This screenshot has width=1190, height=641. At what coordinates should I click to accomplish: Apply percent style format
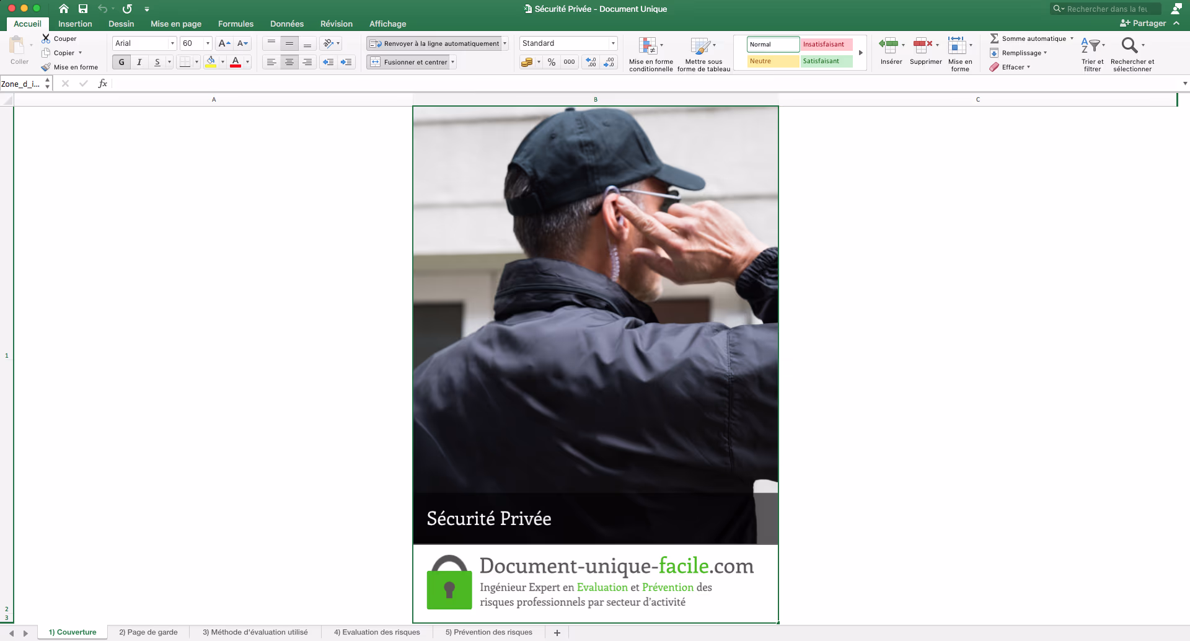552,62
